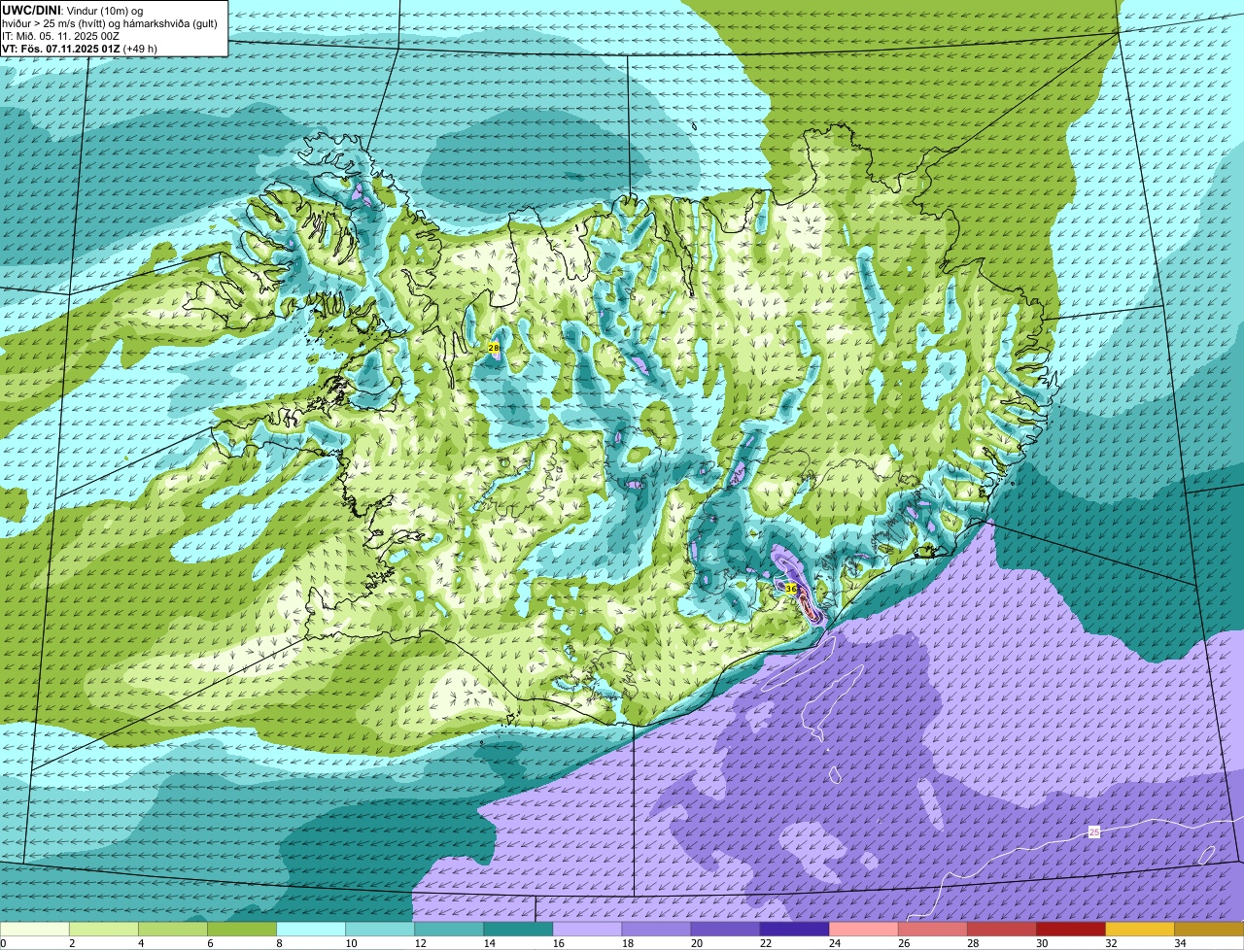Screen dimensions: 1244x950
Task: Click the legend label '2'
Action: (71, 943)
